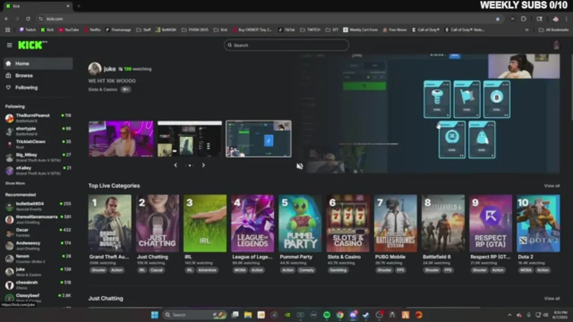Launch Spotify from the taskbar
573x322 pixels.
coord(327,315)
